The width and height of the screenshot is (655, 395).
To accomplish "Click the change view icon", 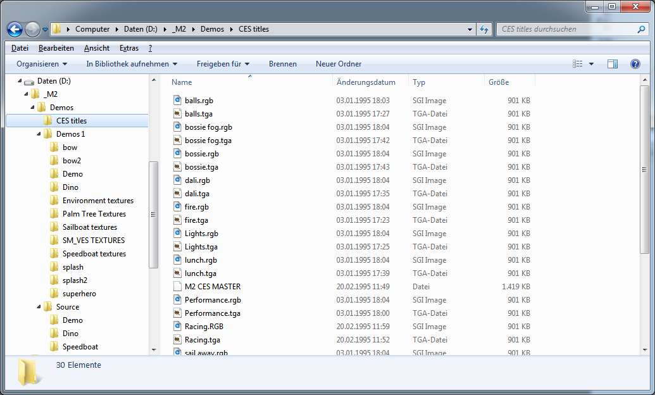I will pos(578,64).
